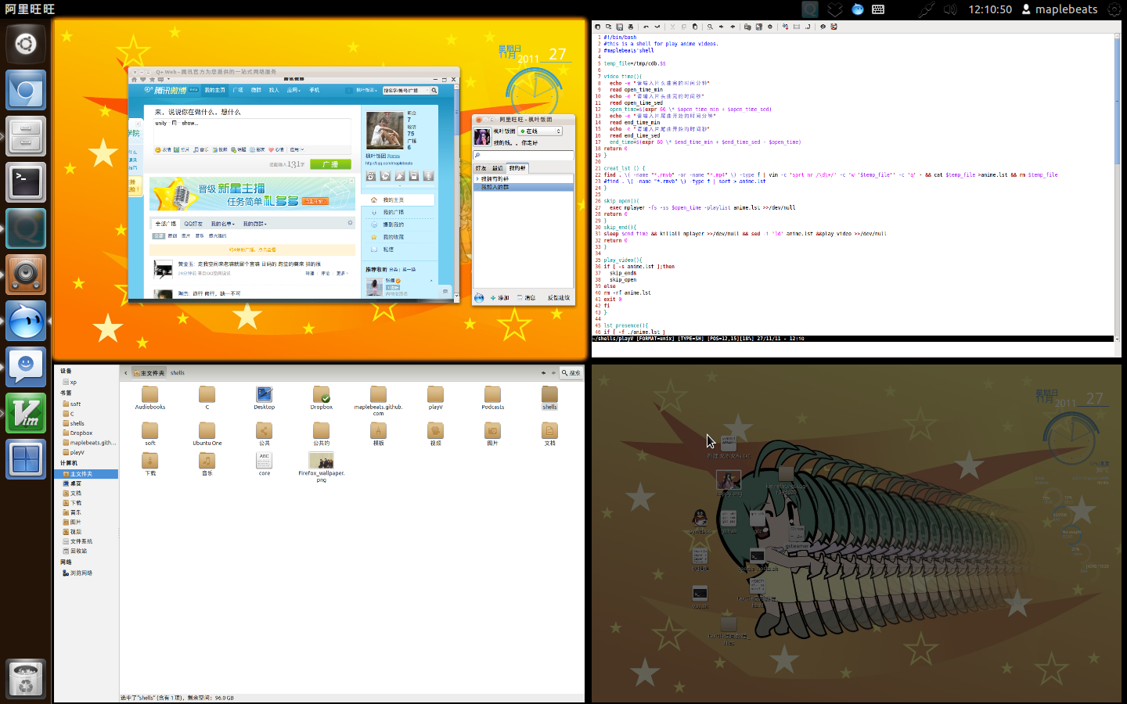Open the 应用 dropdown in Weibo top navigation
The height and width of the screenshot is (704, 1127).
tap(293, 91)
